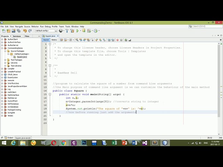Minimize the Projects panel
The image size is (223, 167).
tap(39, 36)
